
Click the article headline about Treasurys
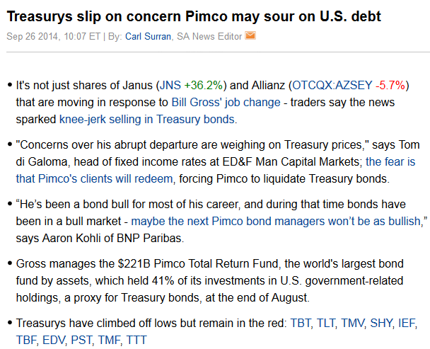[194, 16]
